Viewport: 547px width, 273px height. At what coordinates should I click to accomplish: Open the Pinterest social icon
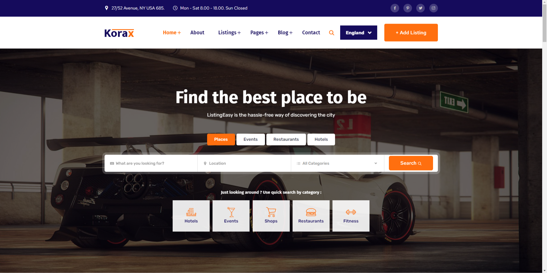click(407, 8)
